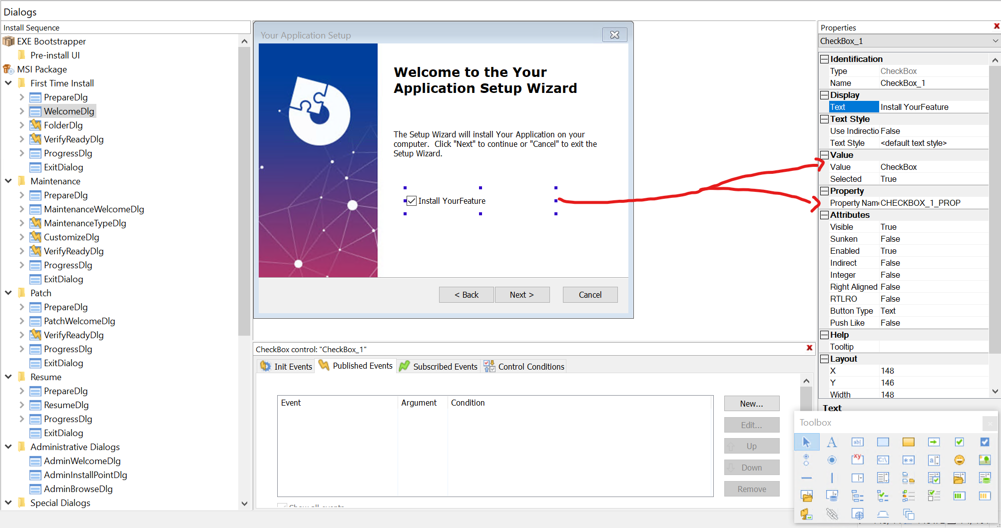Select the pointer tool in Toolbox

[x=806, y=442]
